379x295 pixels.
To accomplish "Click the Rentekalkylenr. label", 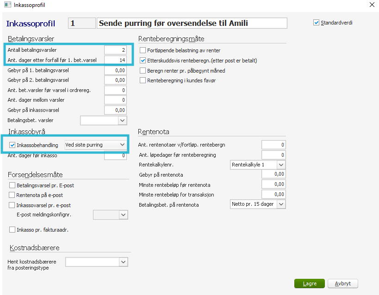I will click(156, 165).
